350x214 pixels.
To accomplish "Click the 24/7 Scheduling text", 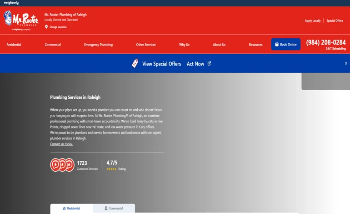I will 336,49.
